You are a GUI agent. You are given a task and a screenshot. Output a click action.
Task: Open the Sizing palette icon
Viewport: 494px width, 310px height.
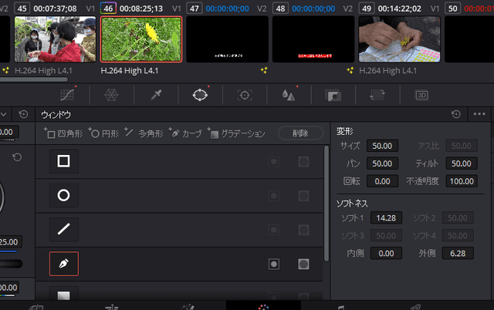377,95
